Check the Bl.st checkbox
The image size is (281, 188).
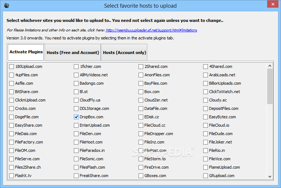coord(76,92)
